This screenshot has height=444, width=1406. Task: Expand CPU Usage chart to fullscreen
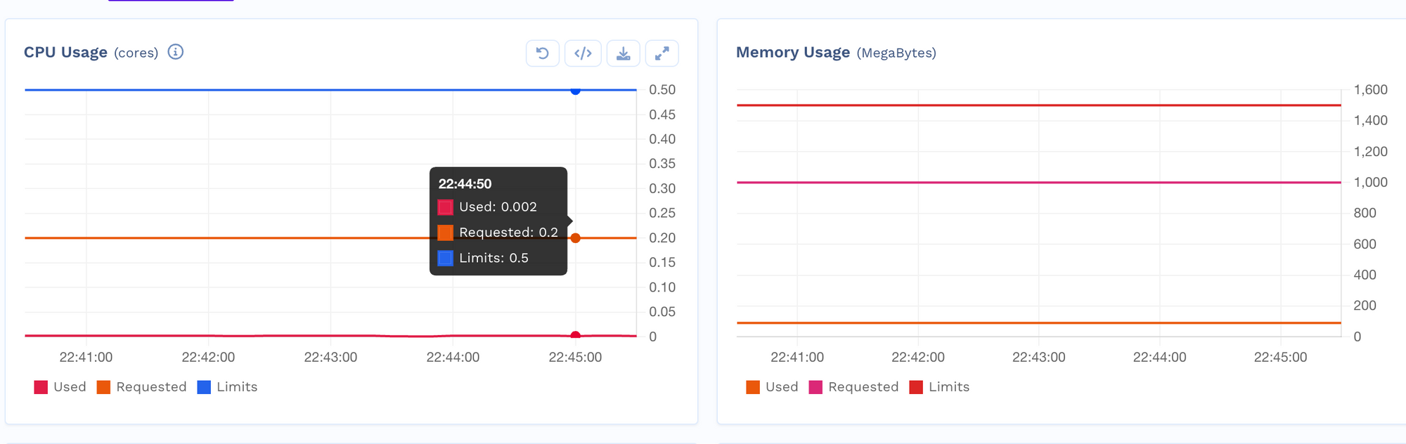pos(662,53)
